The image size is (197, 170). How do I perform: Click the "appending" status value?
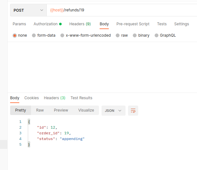72,139
